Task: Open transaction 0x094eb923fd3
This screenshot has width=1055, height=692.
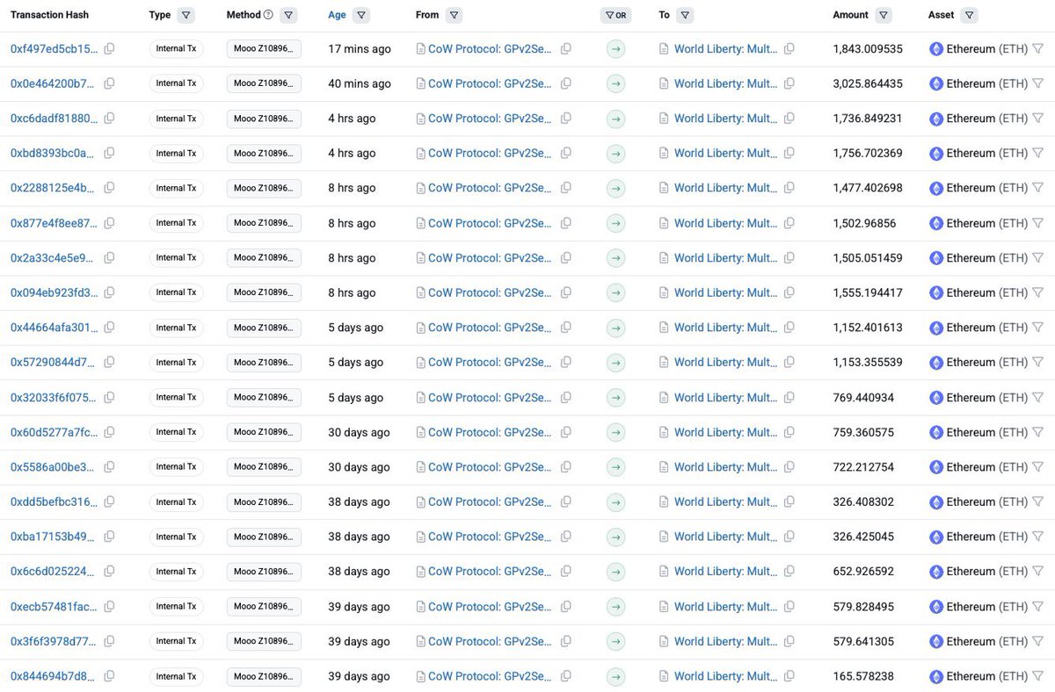Action: click(x=55, y=292)
